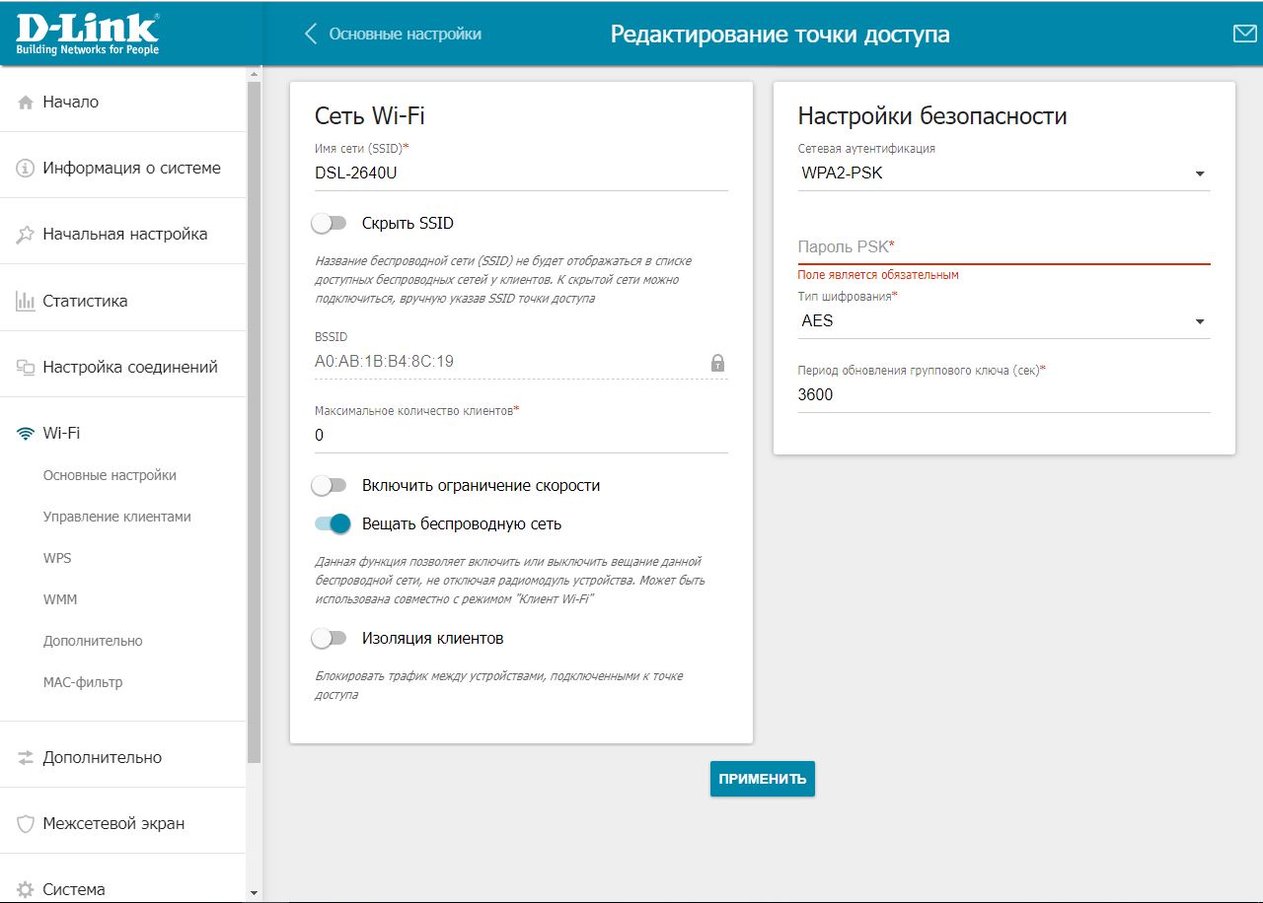Screen dimensions: 1263x903
Task: Click the D-Link logo
Action: (87, 34)
